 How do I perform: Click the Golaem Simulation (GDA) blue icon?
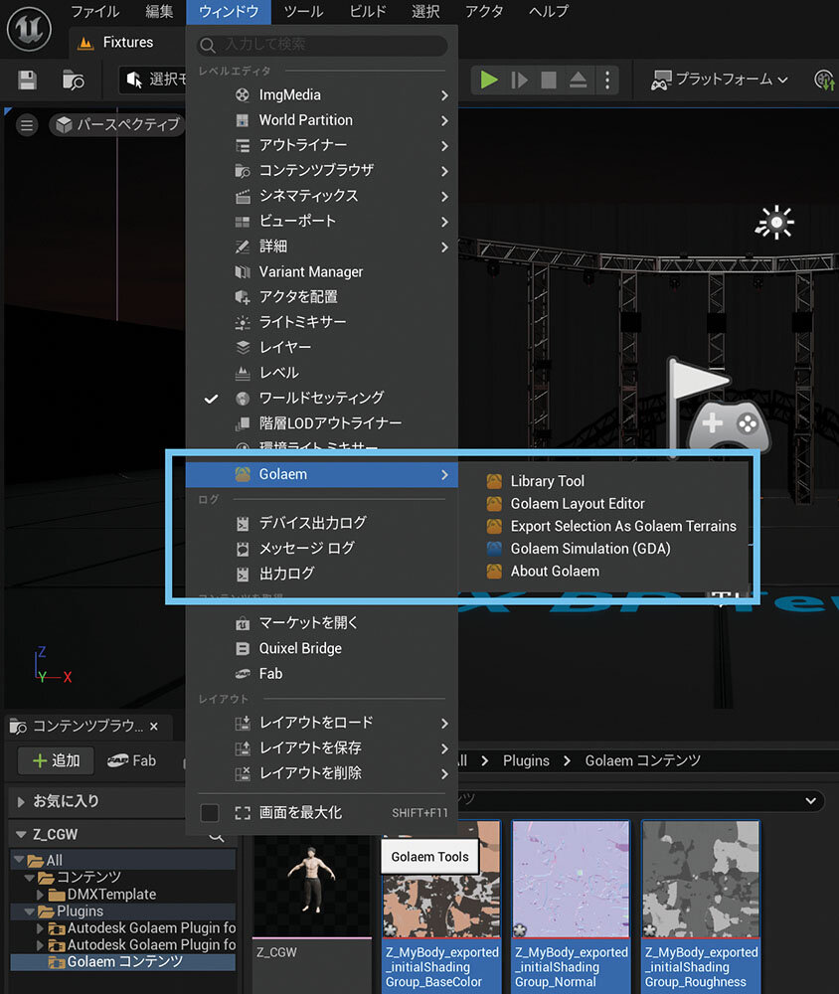click(494, 549)
